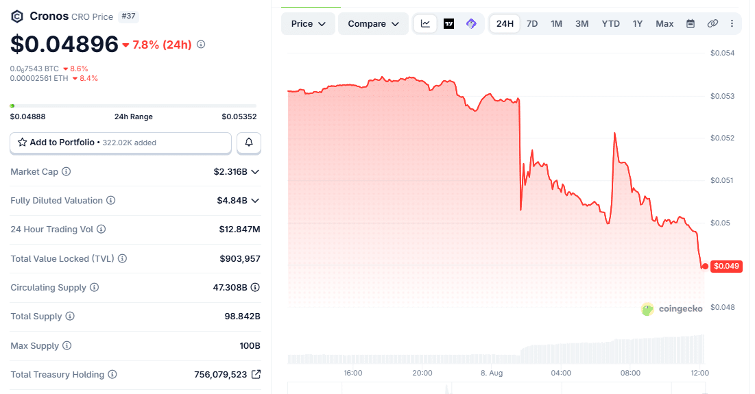The height and width of the screenshot is (394, 755).
Task: Click the purple diamond chart icon
Action: (471, 23)
